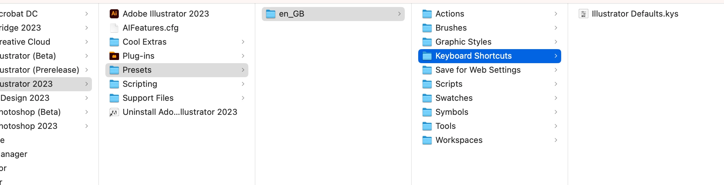This screenshot has height=185, width=724.
Task: Click the Plug-ins folder icon
Action: click(114, 56)
